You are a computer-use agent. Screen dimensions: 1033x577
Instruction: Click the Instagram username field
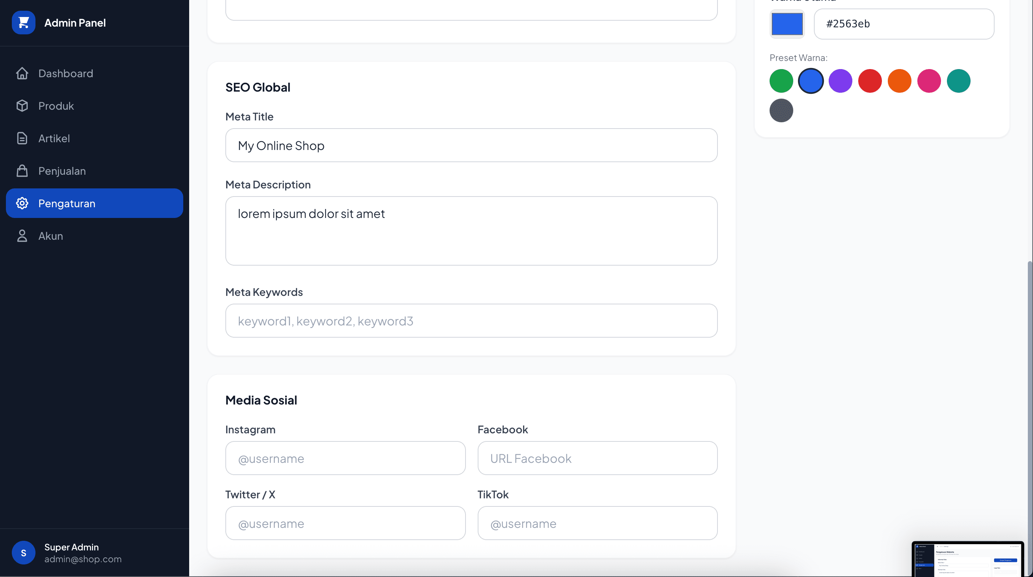345,458
